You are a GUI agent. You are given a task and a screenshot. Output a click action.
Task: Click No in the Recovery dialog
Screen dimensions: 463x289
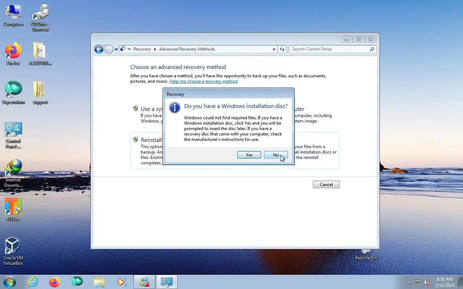click(x=276, y=155)
